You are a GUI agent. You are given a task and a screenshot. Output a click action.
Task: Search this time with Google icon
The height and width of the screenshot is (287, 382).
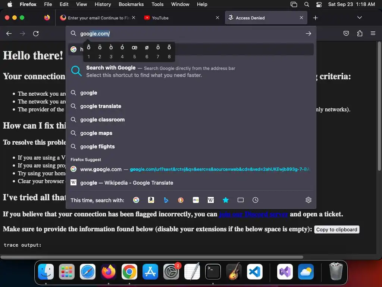coord(136,200)
